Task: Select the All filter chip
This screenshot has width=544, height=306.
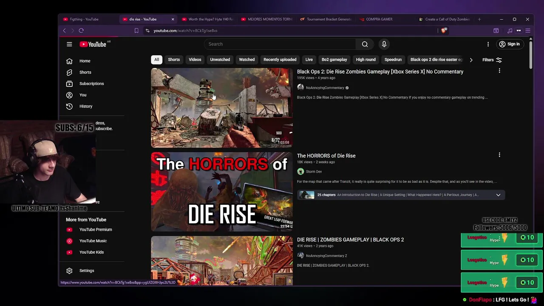Action: 156,60
